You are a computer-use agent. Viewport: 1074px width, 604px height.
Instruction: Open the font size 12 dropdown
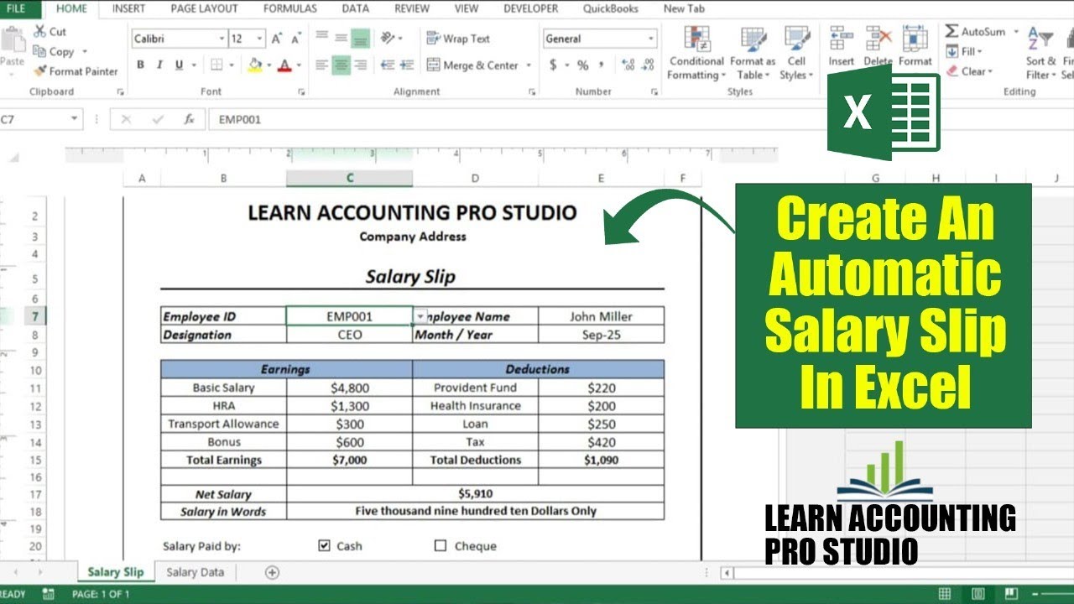coord(261,39)
